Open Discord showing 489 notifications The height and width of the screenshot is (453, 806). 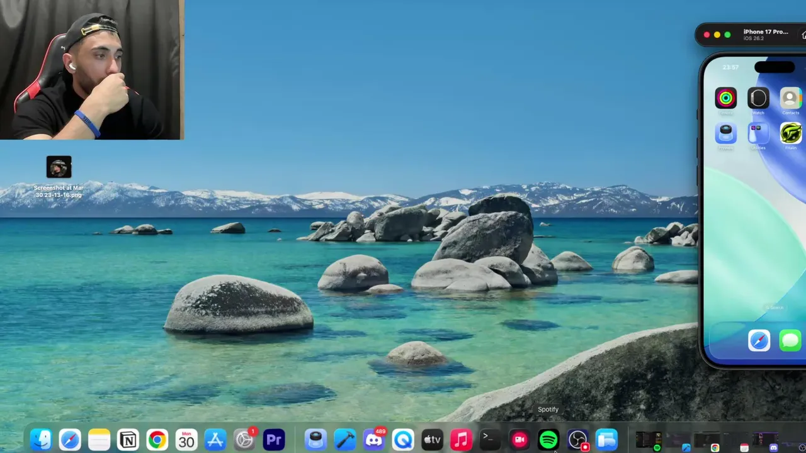(374, 440)
